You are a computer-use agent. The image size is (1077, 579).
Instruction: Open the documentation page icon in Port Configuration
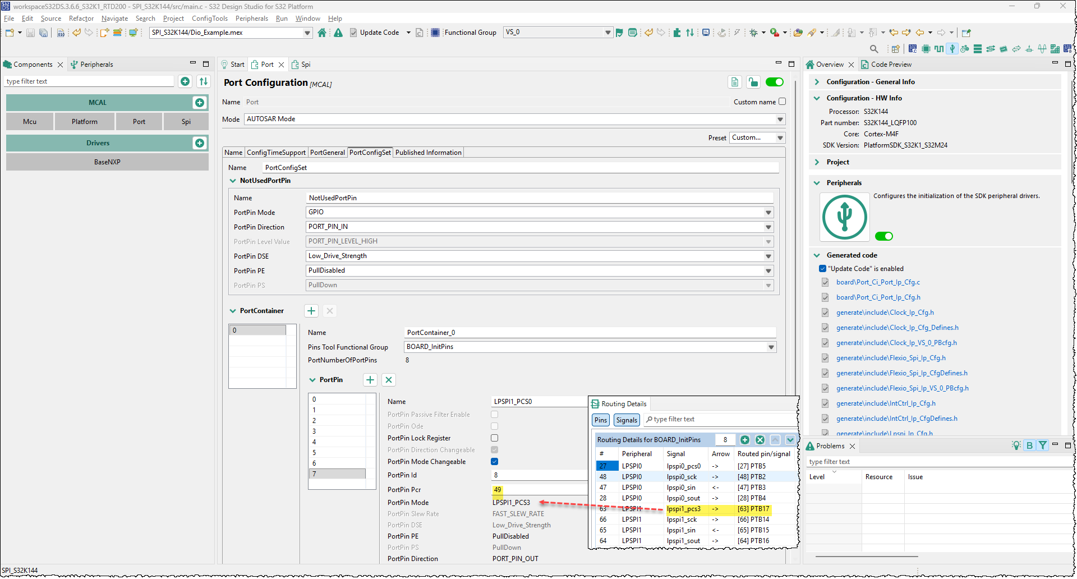735,82
